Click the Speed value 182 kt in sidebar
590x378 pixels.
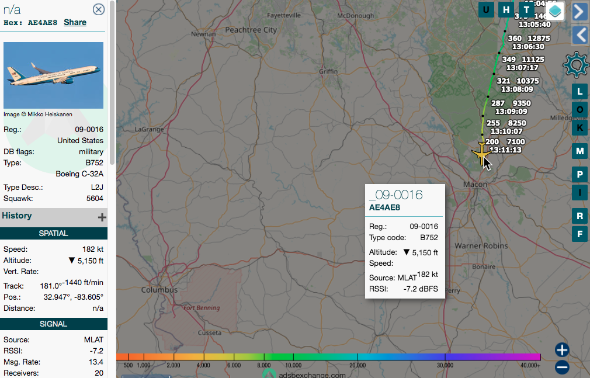coord(93,249)
